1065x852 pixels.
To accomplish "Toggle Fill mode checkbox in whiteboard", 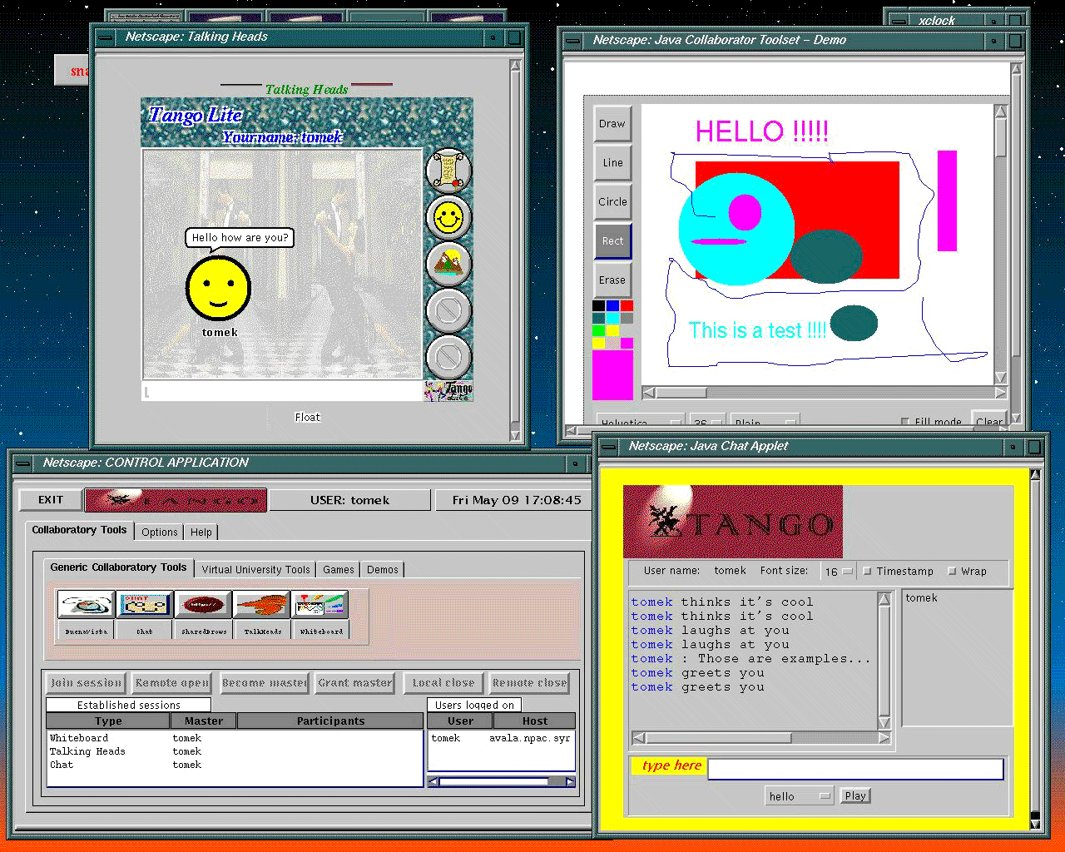I will pos(905,422).
